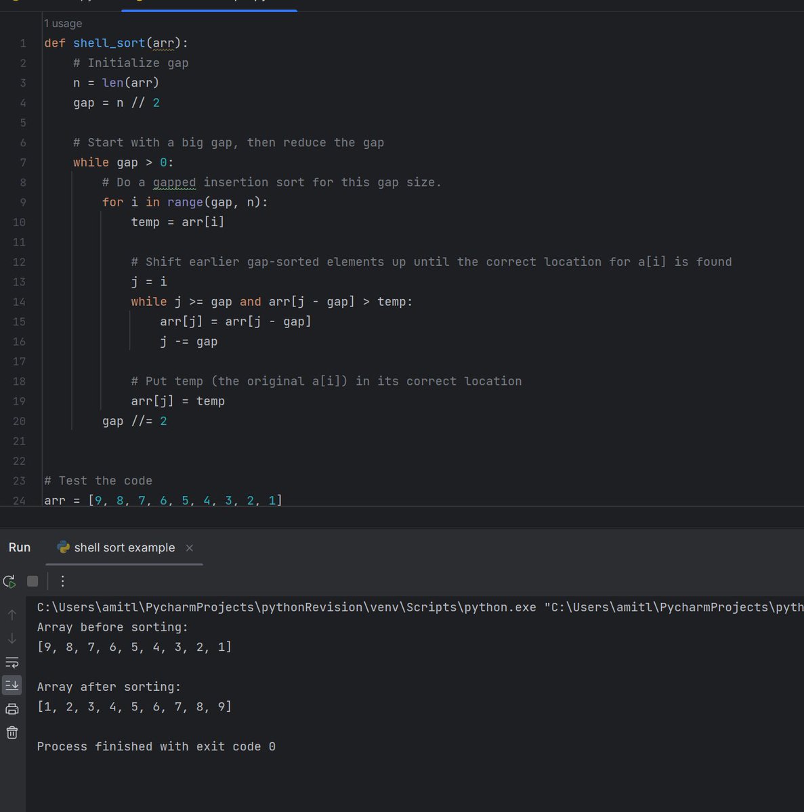804x812 pixels.
Task: Click the "# Test the code" comment
Action: 98,480
